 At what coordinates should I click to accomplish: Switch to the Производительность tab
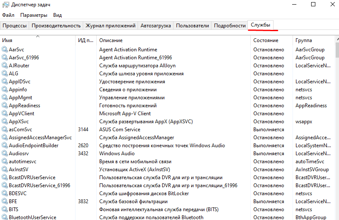pyautogui.click(x=56, y=26)
